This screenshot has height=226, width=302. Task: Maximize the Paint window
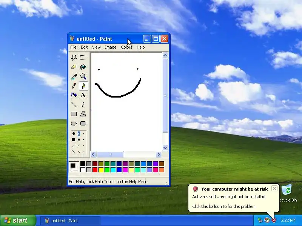pyautogui.click(x=156, y=39)
